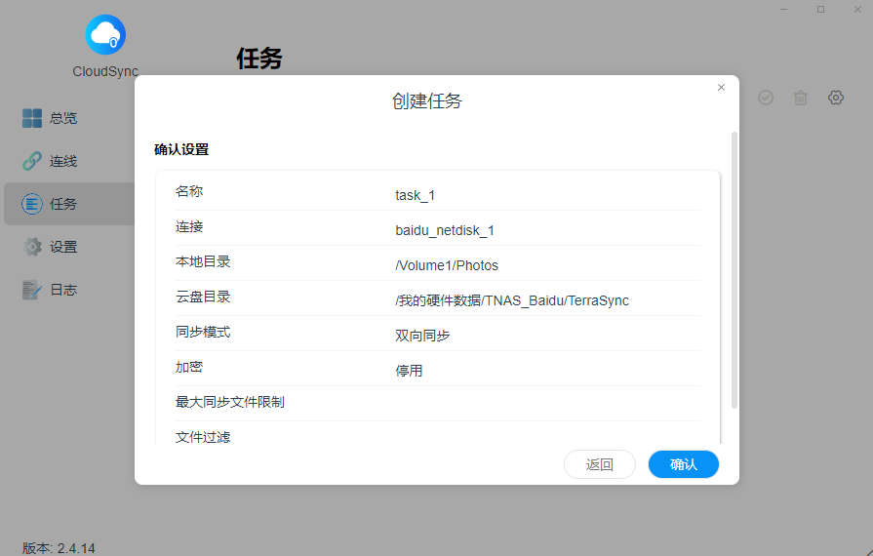Click the 双向同步 sync mode value
The image size is (873, 556).
point(422,336)
